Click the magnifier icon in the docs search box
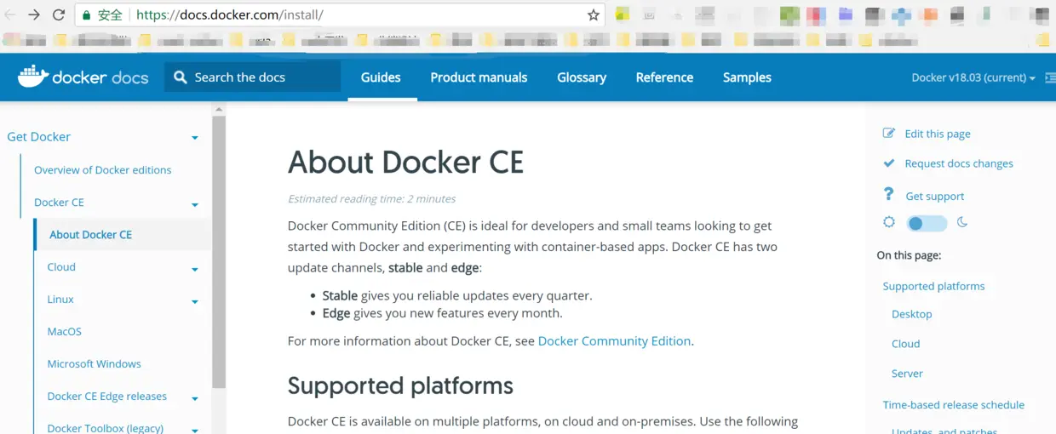The image size is (1056, 434). [x=180, y=77]
